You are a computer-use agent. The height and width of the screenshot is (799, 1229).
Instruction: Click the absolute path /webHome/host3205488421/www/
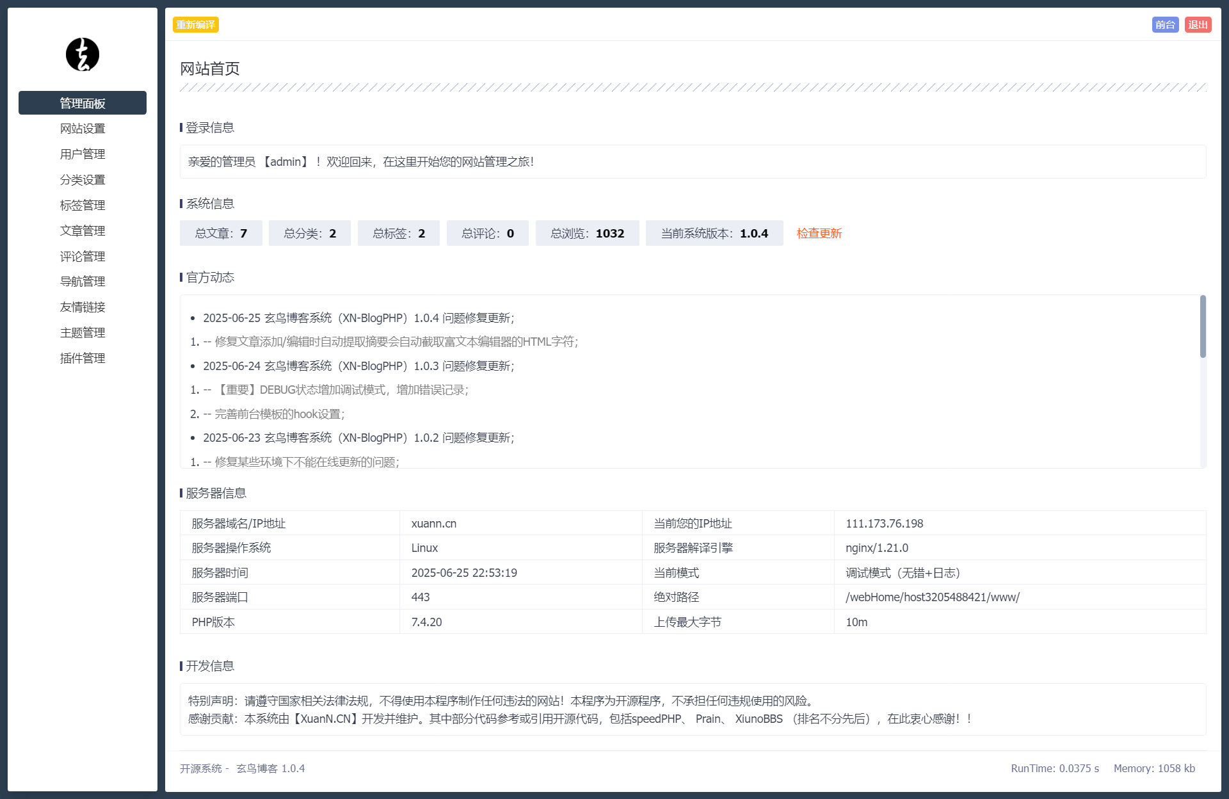pos(1020,597)
